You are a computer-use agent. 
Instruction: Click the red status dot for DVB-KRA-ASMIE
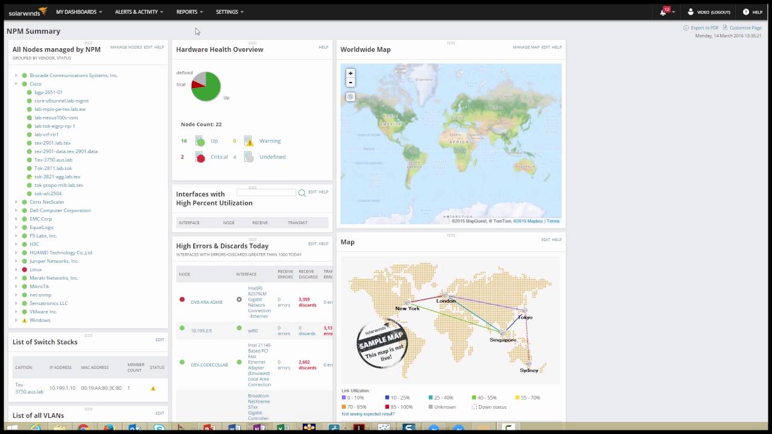[x=182, y=300]
